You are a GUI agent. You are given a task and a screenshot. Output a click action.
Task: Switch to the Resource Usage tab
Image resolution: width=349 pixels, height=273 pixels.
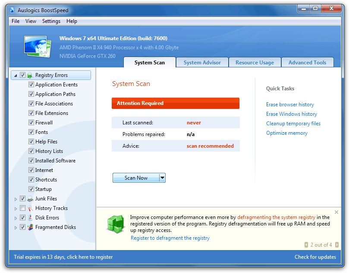pyautogui.click(x=255, y=62)
